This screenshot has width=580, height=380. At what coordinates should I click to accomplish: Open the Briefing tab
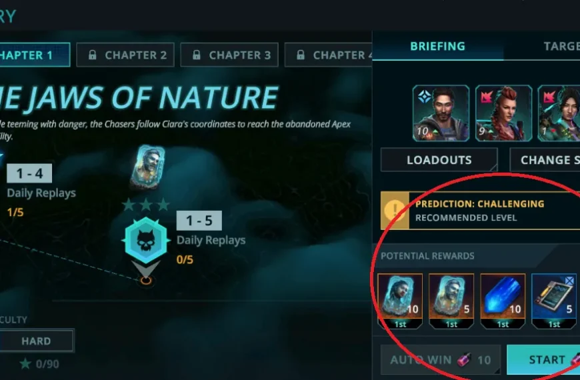click(437, 46)
